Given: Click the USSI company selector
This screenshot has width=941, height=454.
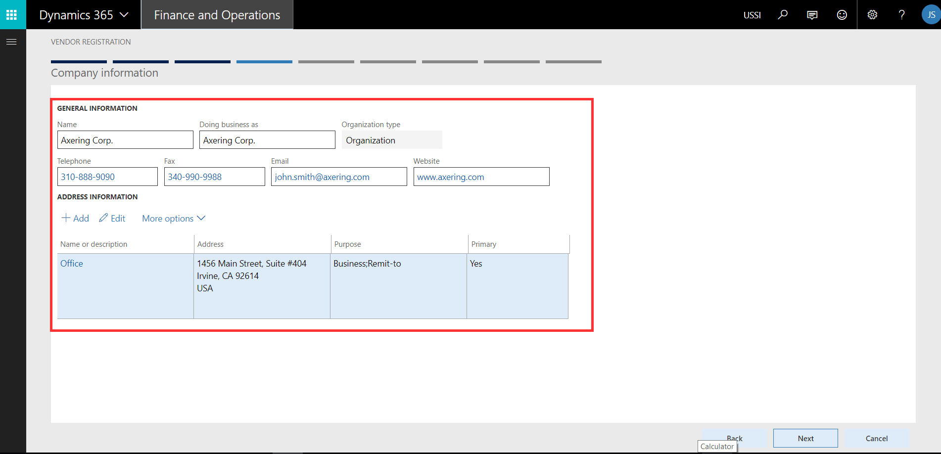Looking at the screenshot, I should point(752,15).
